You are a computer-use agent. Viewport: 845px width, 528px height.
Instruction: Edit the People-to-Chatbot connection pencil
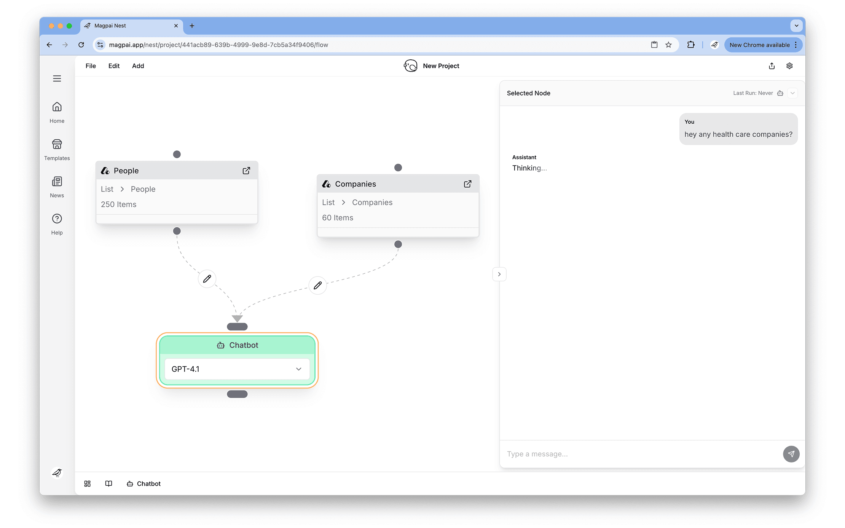(x=207, y=279)
